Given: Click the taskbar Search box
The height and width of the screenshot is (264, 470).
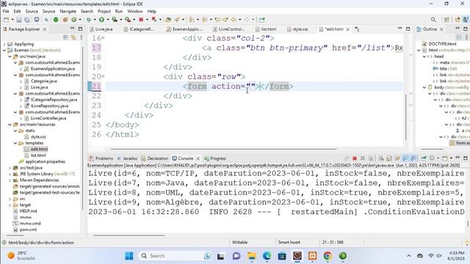Looking at the screenshot, I should point(175,256).
